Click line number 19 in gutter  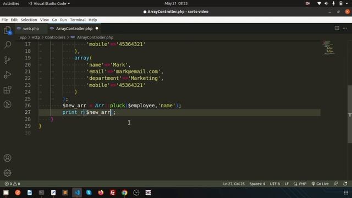(28, 58)
